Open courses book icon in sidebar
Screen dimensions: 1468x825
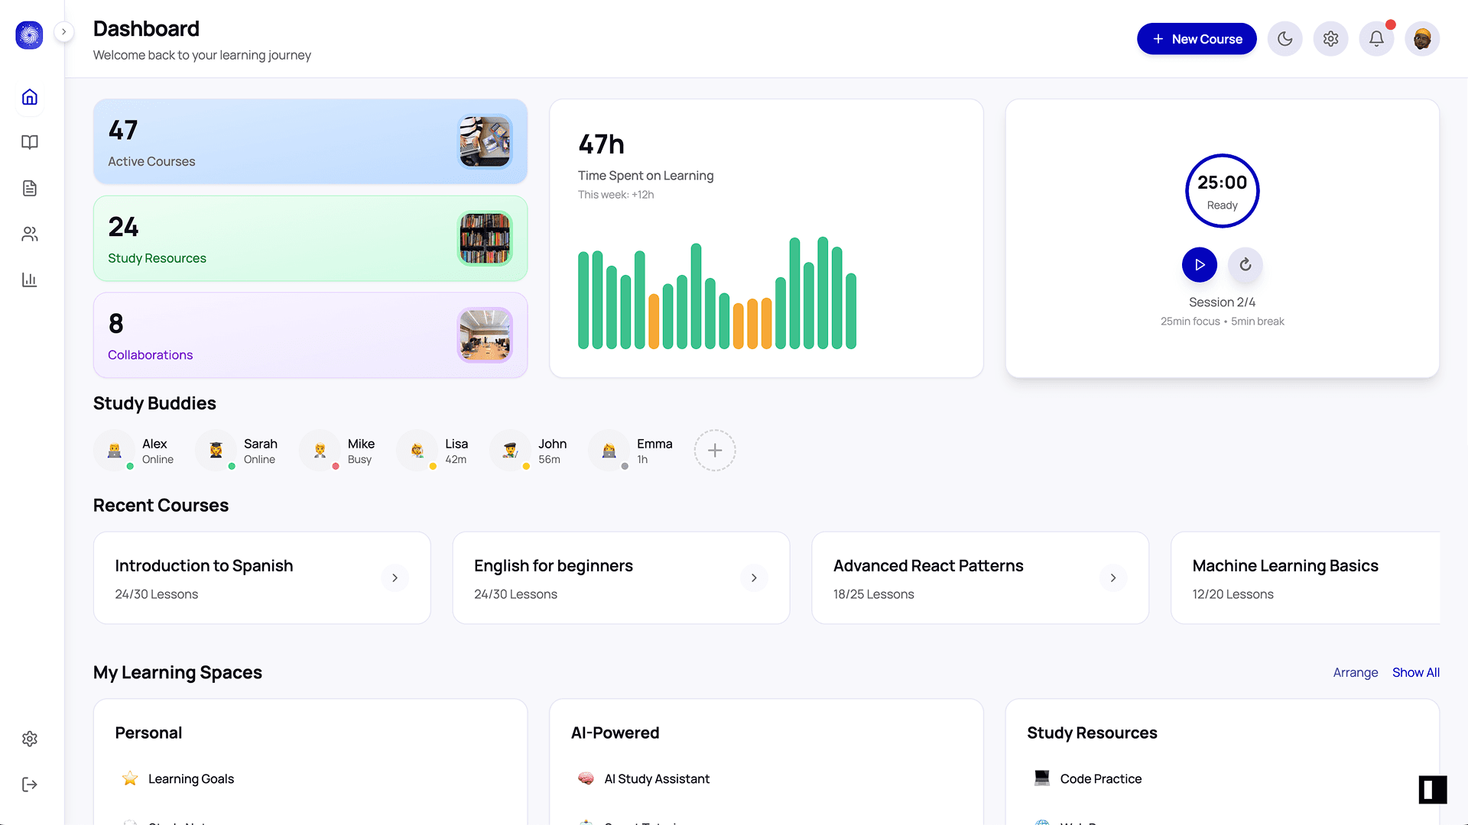[x=30, y=143]
